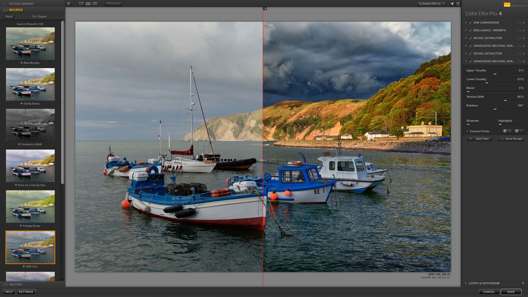Remove the second Detail Extractor filter

(524, 54)
